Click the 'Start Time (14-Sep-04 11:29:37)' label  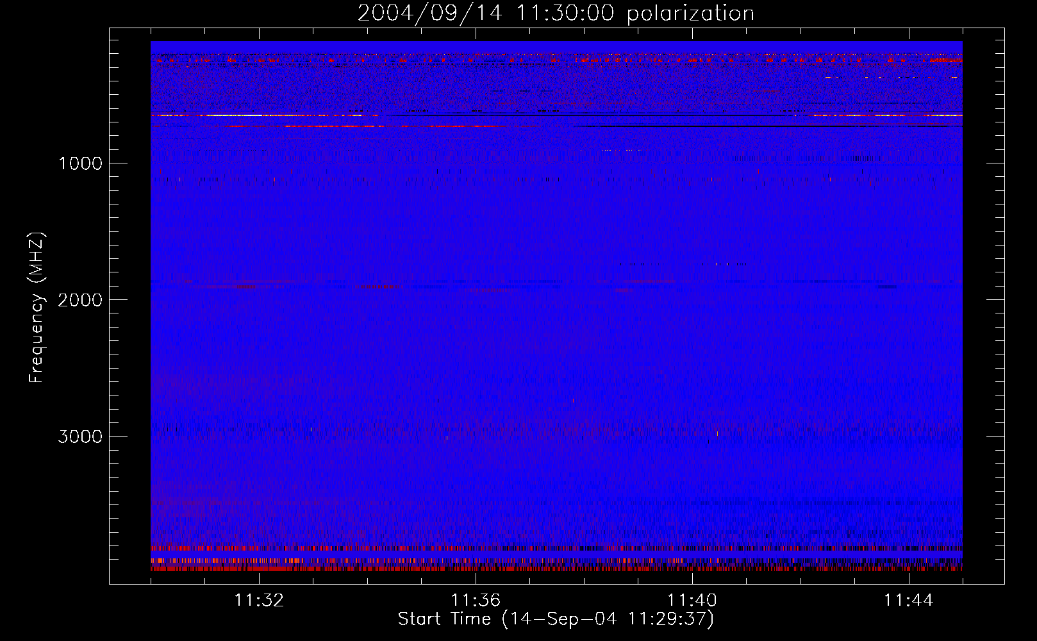point(556,619)
